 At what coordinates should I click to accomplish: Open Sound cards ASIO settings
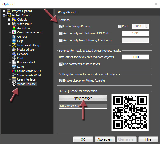tap(29, 71)
